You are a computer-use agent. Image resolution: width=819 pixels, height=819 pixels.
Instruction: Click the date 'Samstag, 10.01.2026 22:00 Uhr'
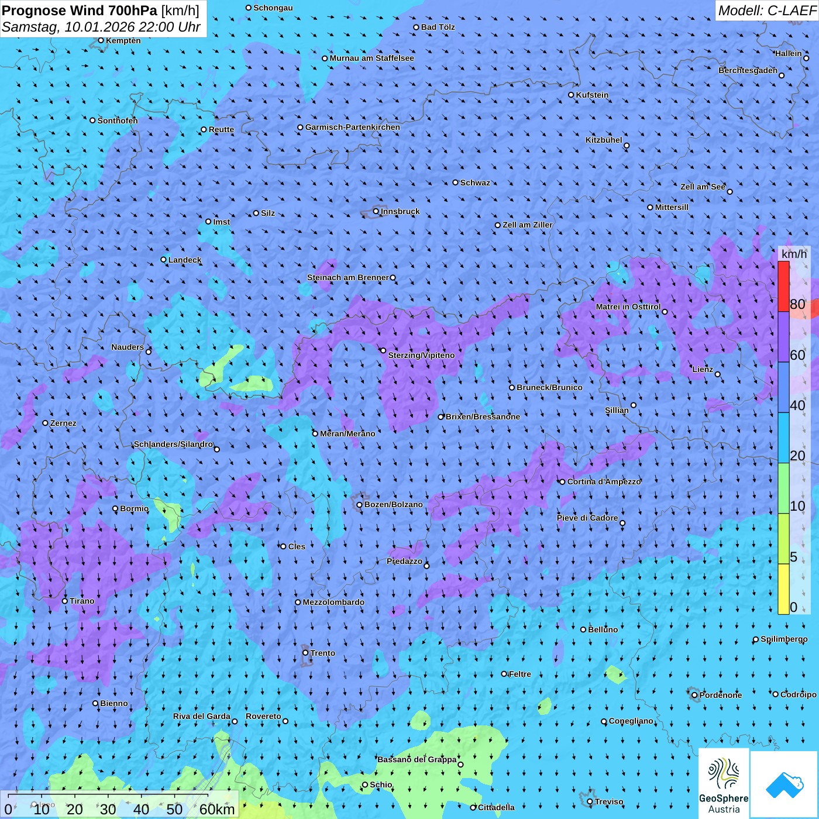click(x=101, y=27)
